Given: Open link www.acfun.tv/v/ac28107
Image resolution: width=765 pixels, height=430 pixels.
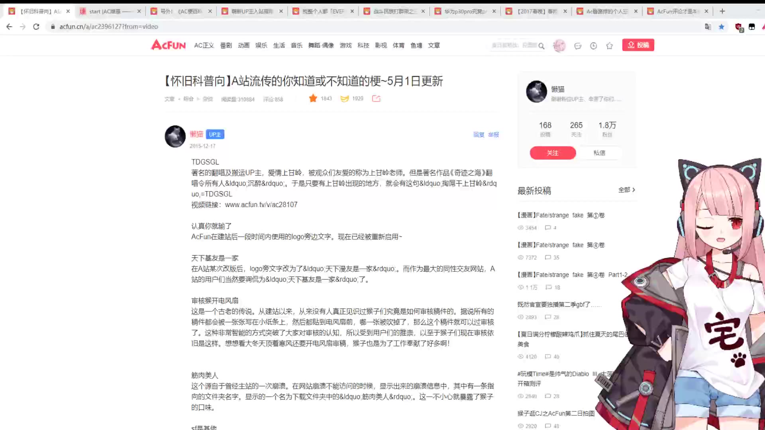Looking at the screenshot, I should tap(261, 205).
